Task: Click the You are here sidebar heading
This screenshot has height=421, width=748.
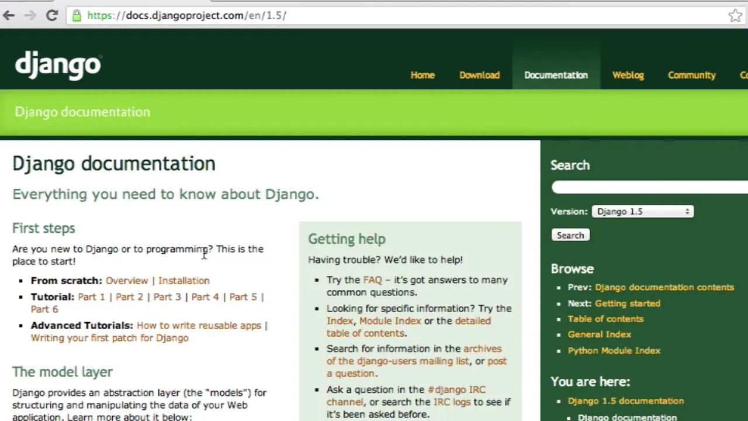Action: pos(590,382)
